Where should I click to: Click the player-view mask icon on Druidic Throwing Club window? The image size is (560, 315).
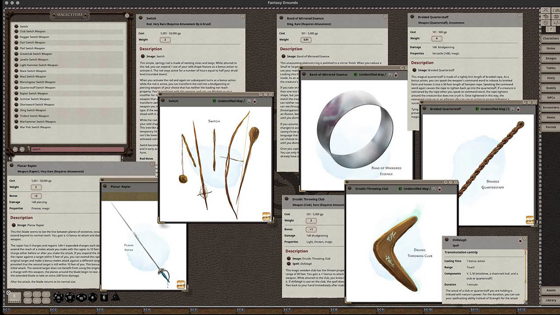(x=434, y=189)
